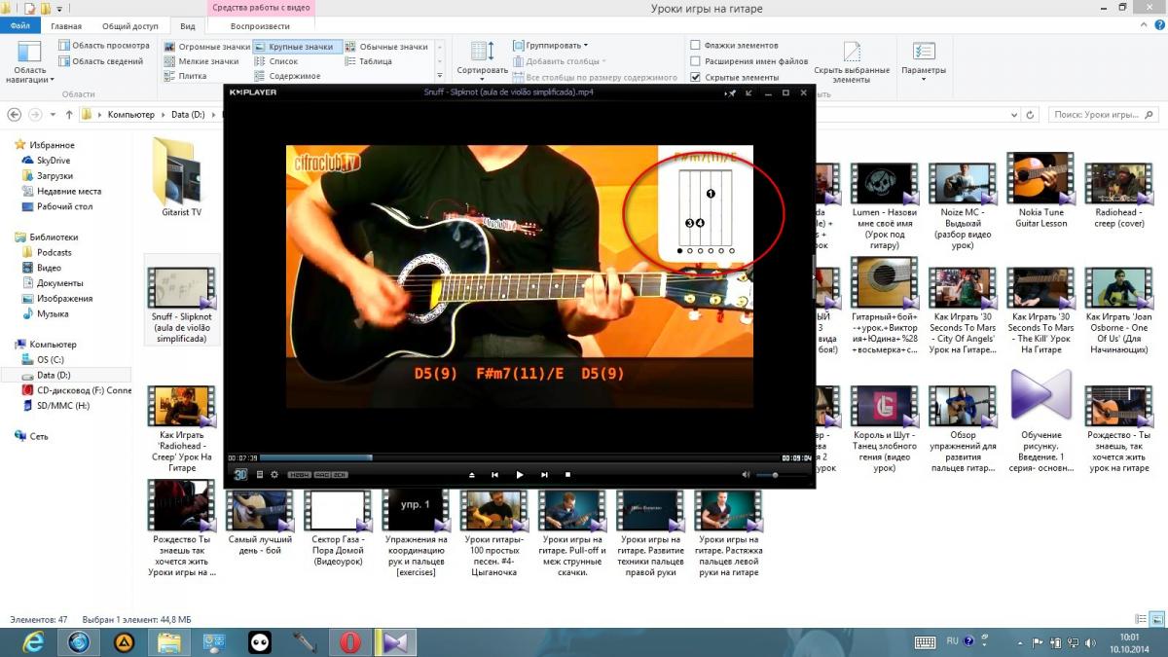Click Explorer Back navigation arrow

tap(16, 115)
